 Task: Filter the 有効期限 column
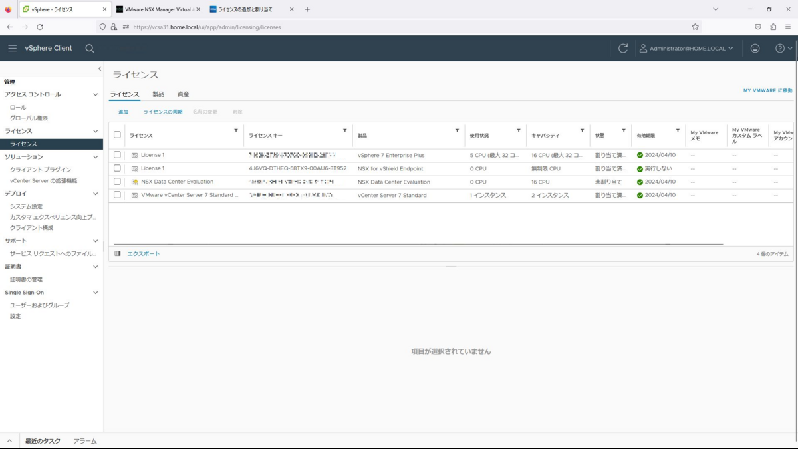[678, 130]
